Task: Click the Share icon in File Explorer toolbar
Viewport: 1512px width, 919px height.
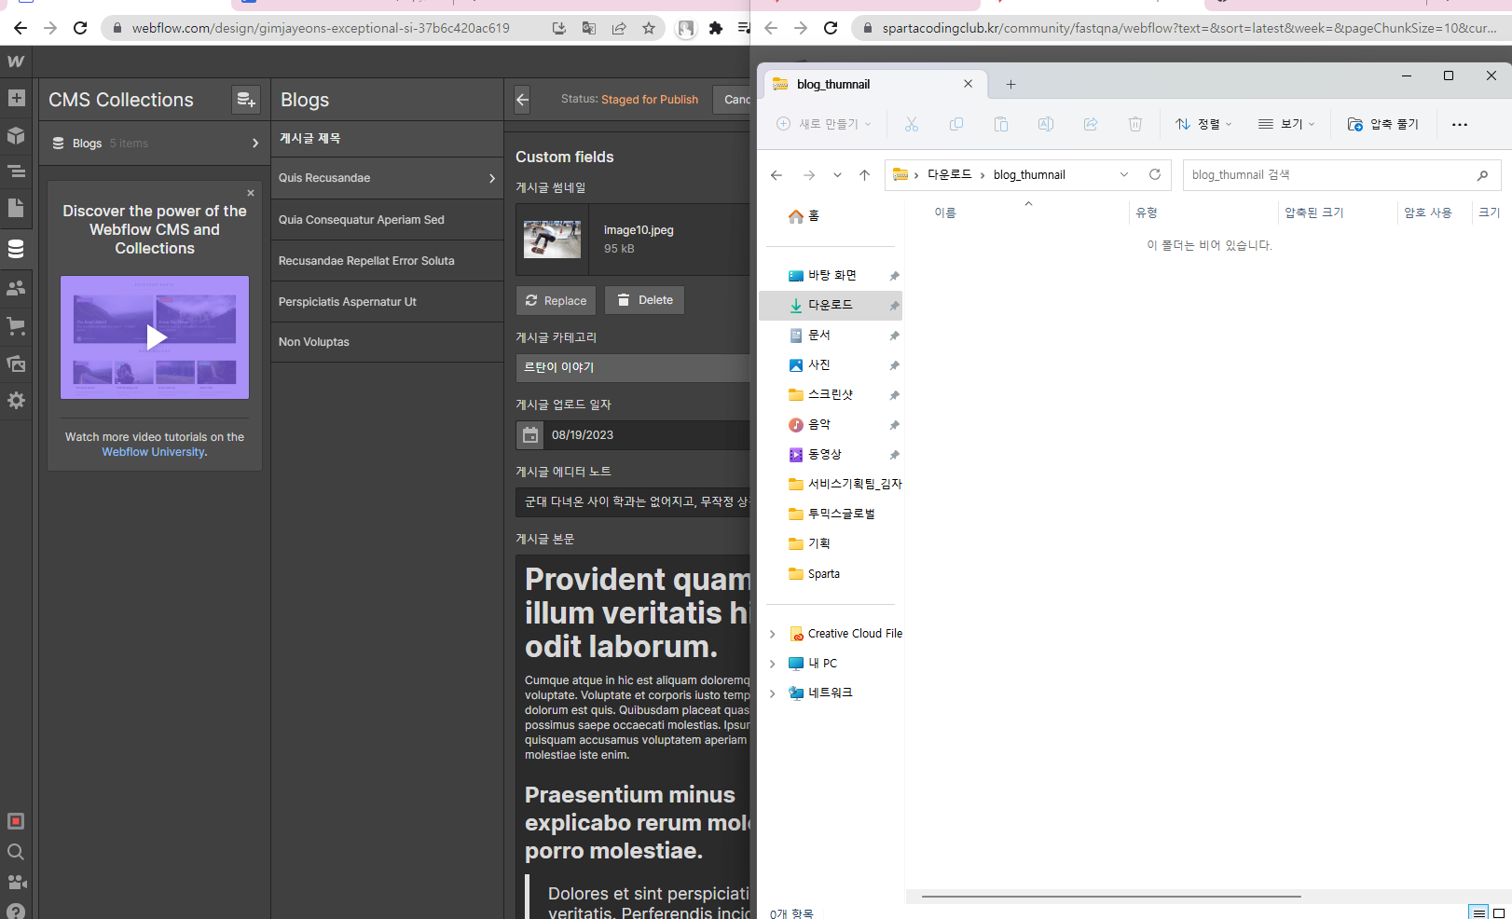Action: tap(1090, 124)
